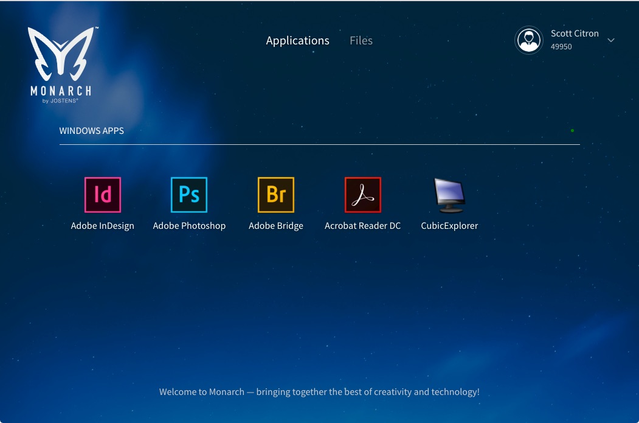Click the account number 49950
The image size is (639, 423).
pos(561,46)
